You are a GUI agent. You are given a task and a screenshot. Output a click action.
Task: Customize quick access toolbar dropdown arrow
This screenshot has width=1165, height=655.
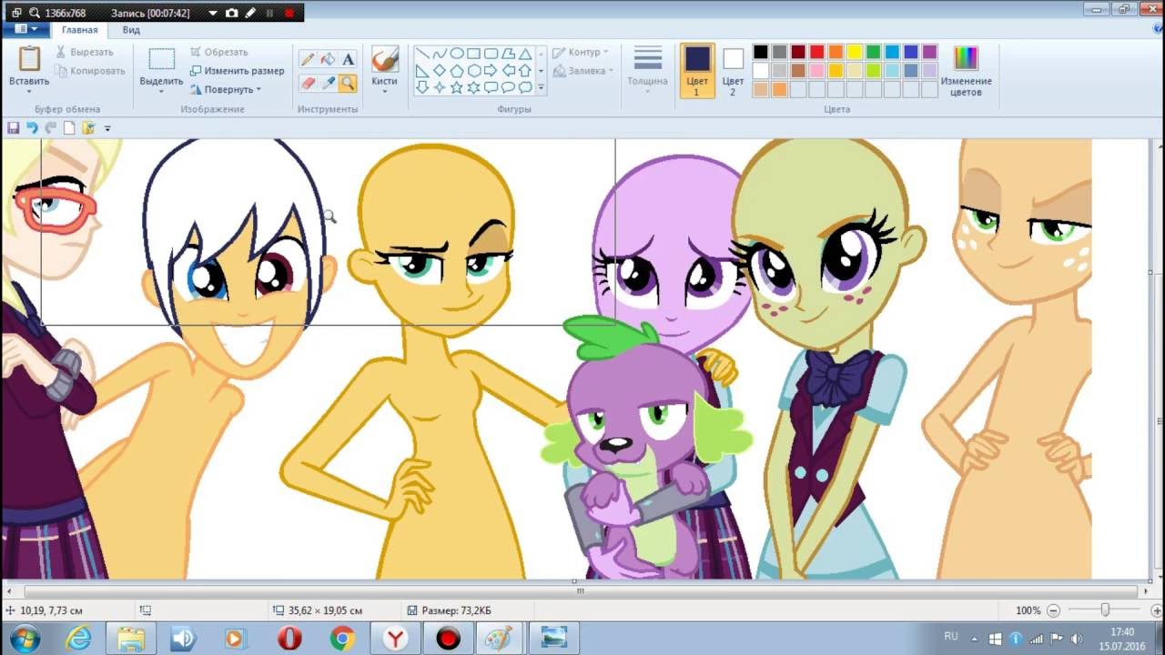click(107, 128)
